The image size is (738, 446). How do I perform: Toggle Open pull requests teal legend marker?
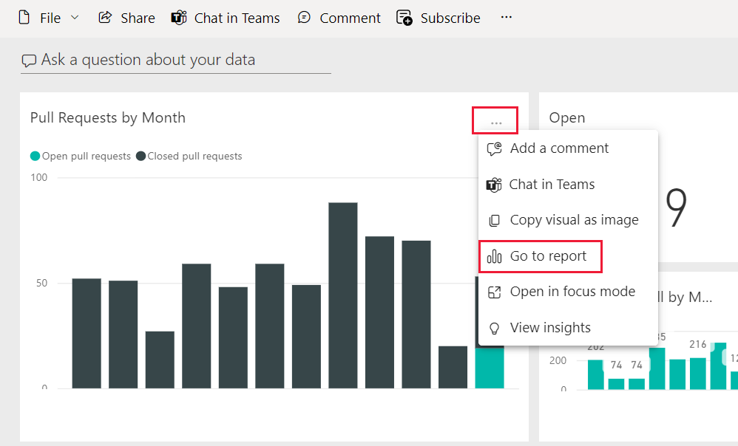point(35,156)
